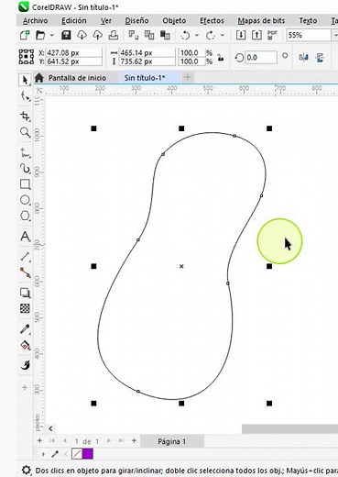
Task: Click the Import icon
Action: click(241, 35)
